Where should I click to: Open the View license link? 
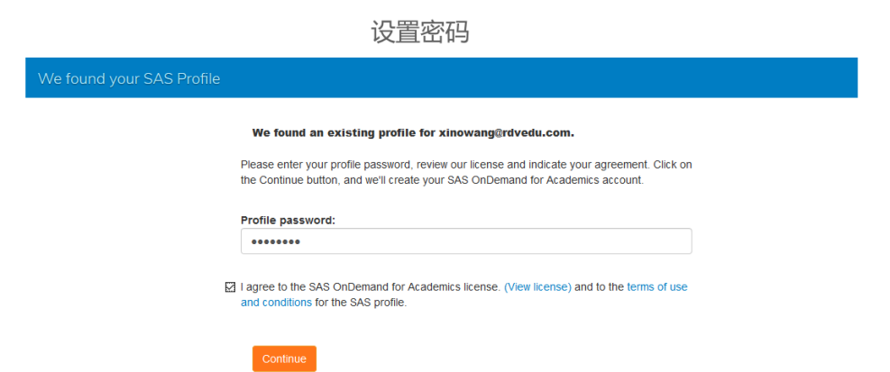[537, 287]
